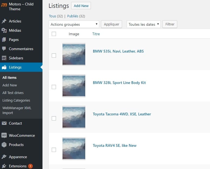Open the Actions groupées dropdown
210x169 pixels.
74,24
